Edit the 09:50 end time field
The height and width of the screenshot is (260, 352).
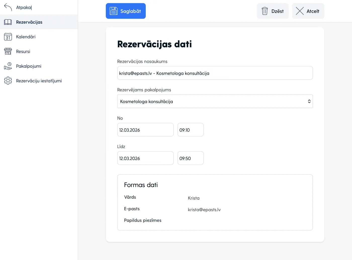point(190,158)
